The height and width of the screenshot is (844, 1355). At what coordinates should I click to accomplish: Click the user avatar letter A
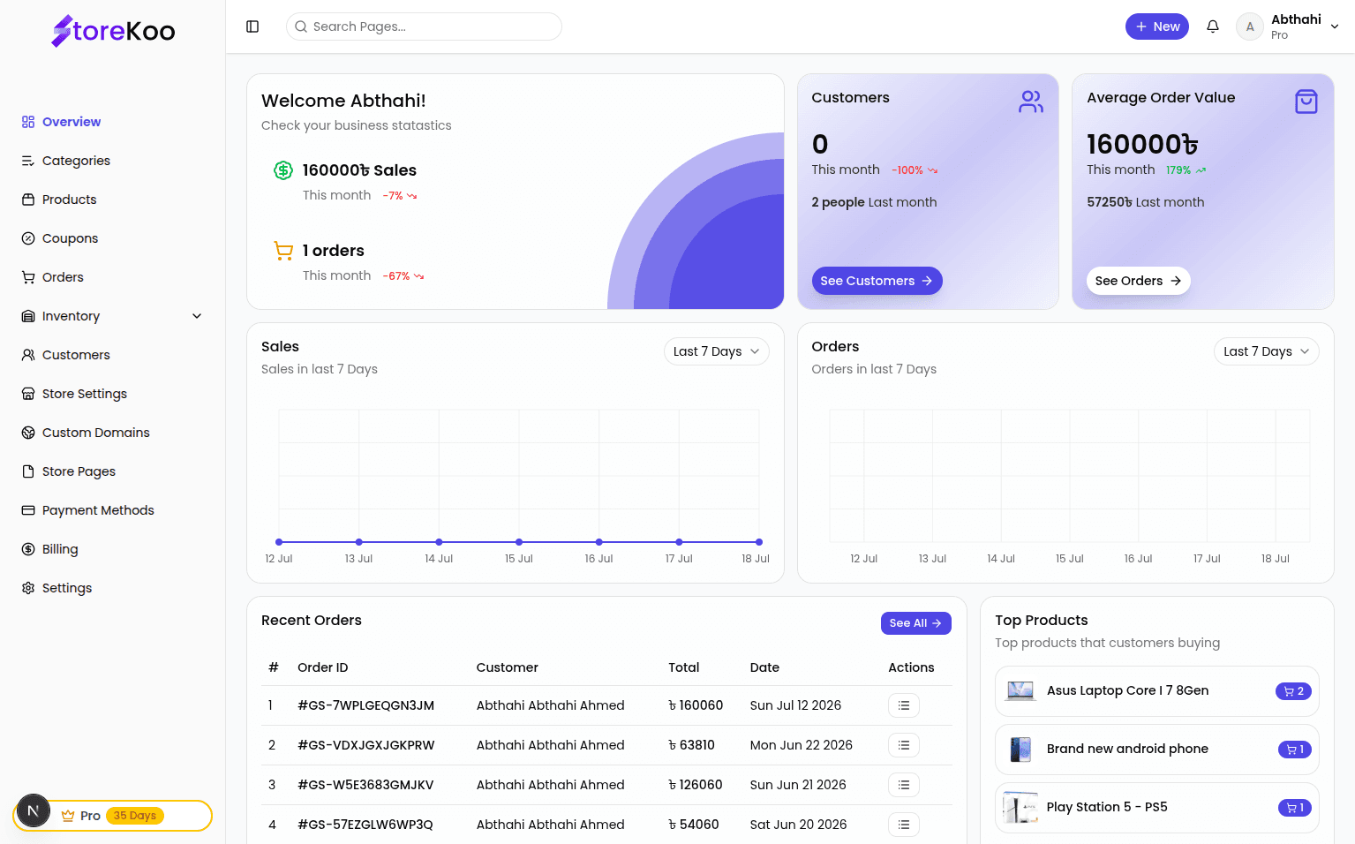1250,26
